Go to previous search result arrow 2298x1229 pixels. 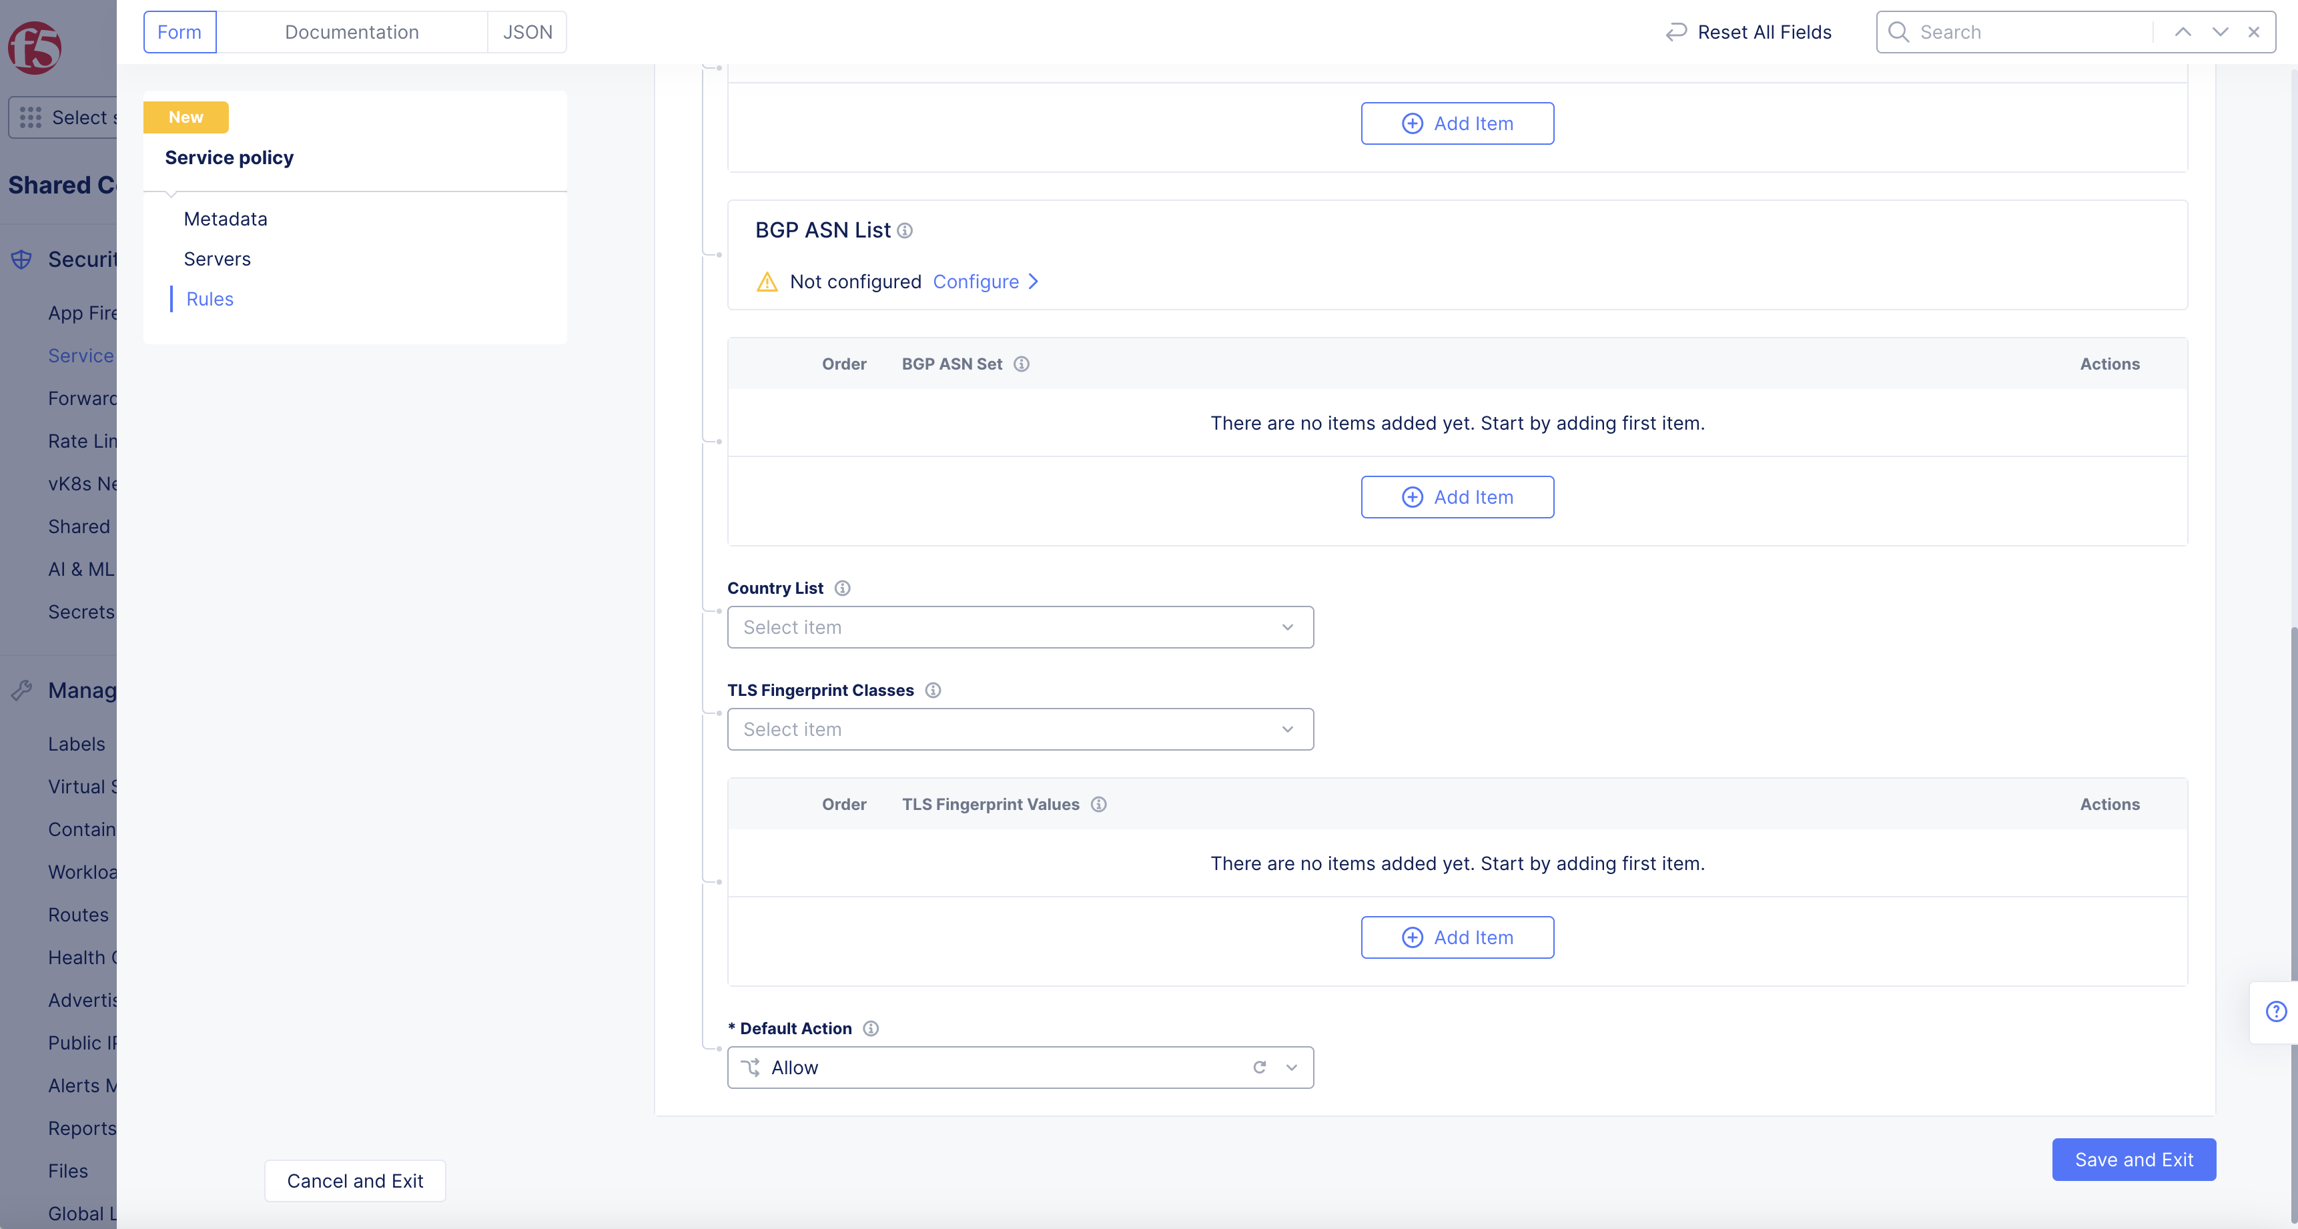tap(2182, 32)
